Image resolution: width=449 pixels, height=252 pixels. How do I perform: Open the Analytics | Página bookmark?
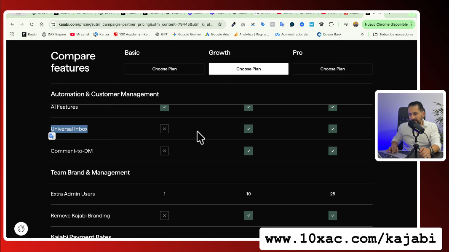pyautogui.click(x=251, y=35)
